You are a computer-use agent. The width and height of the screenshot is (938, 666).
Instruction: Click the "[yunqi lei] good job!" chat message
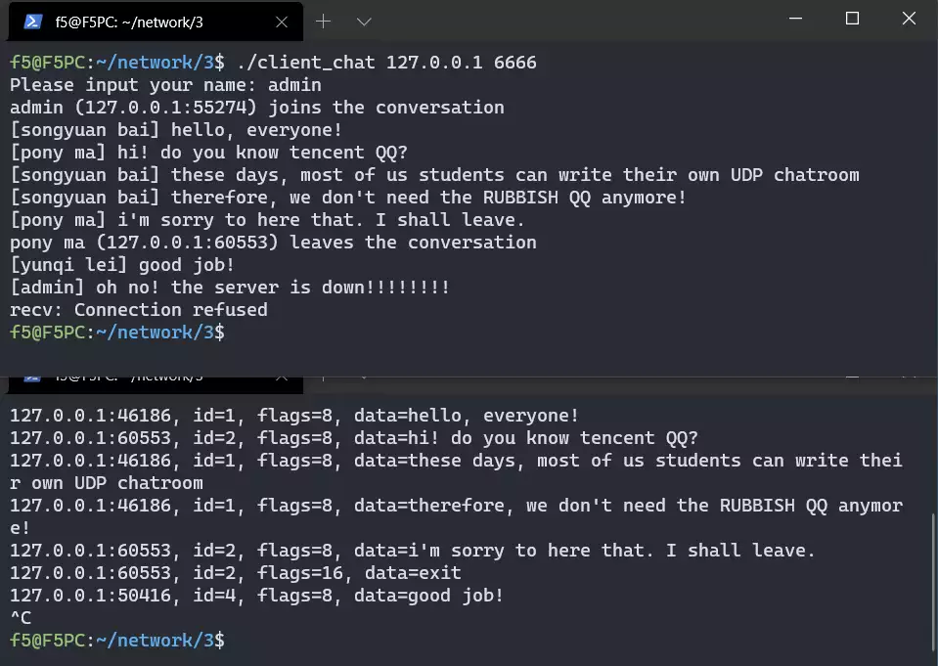(122, 265)
